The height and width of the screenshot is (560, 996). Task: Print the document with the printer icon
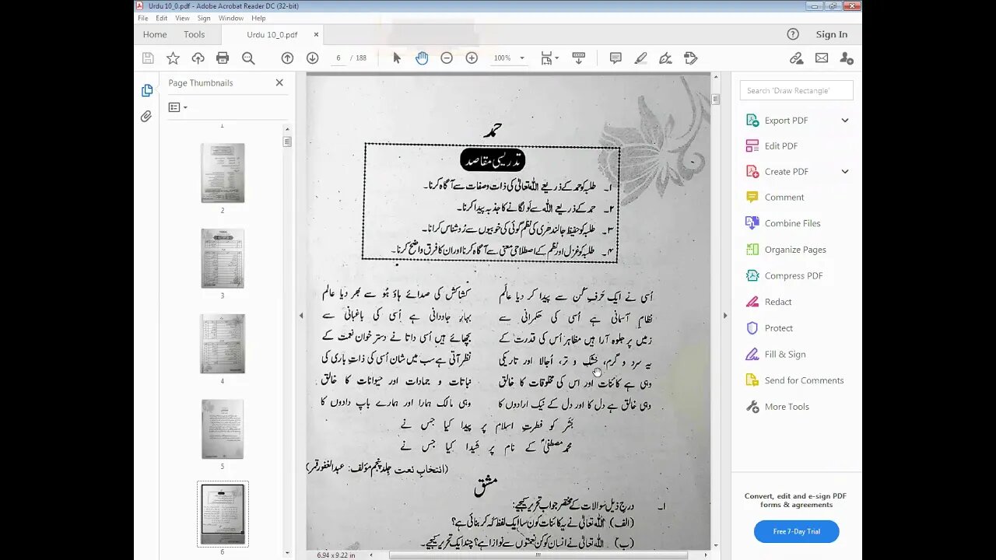pos(223,58)
